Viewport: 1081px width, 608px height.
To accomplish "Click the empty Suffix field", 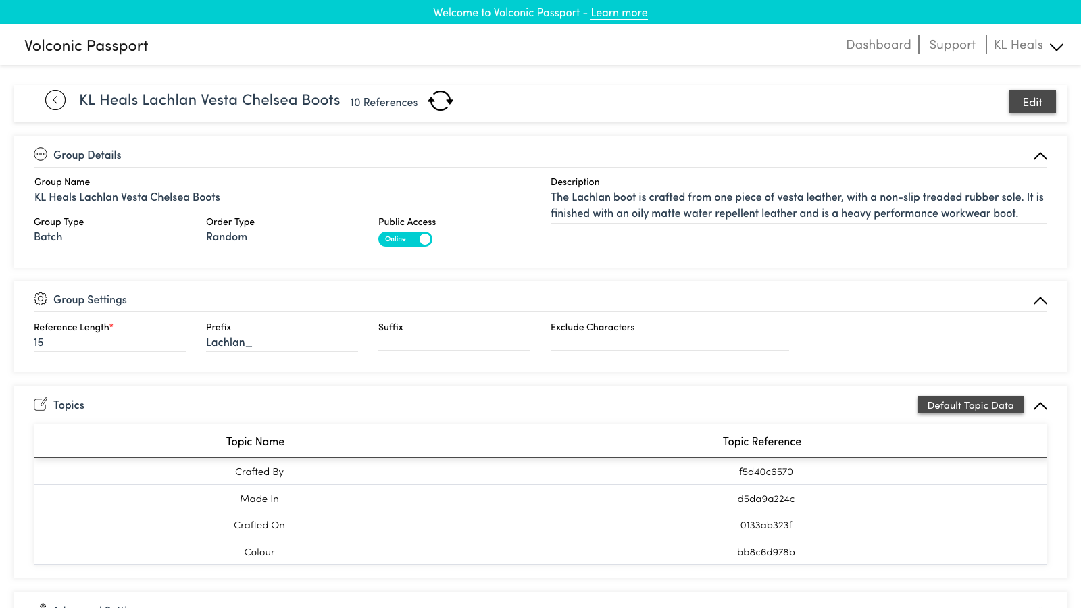I will click(x=454, y=343).
